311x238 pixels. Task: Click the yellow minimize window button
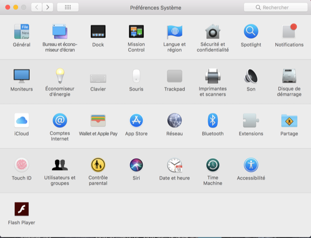[x=16, y=7]
